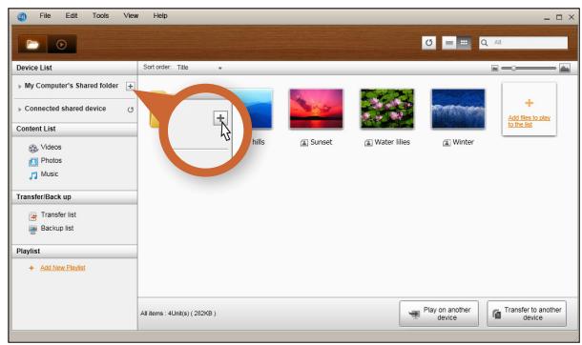
Task: Open the Sort order Title dropdown
Action: pyautogui.click(x=199, y=68)
